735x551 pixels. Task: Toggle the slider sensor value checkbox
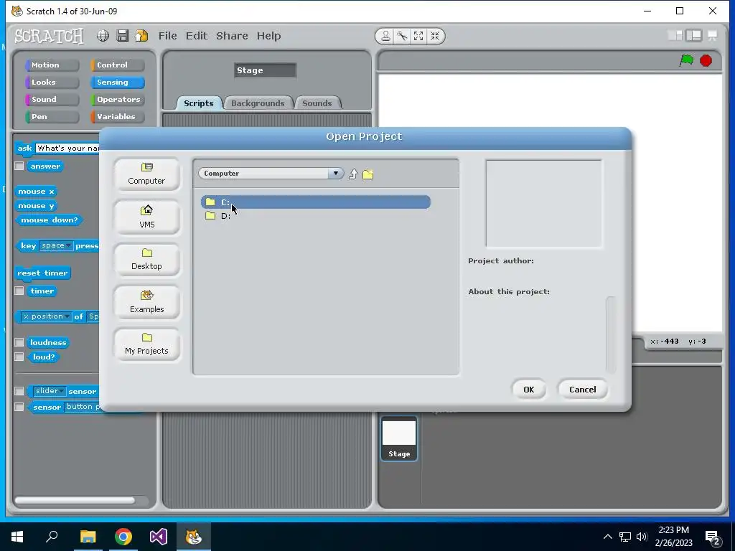click(19, 391)
